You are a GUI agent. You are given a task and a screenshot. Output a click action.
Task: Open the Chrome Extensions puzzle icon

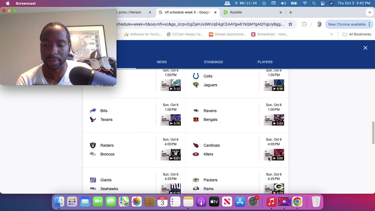[304, 24]
